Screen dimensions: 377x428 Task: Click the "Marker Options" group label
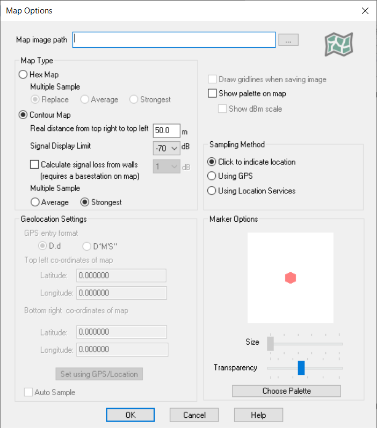[x=234, y=219]
